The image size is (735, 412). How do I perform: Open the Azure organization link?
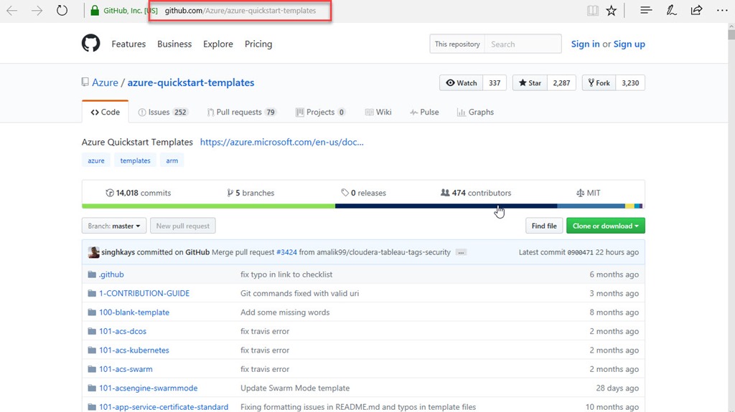105,82
